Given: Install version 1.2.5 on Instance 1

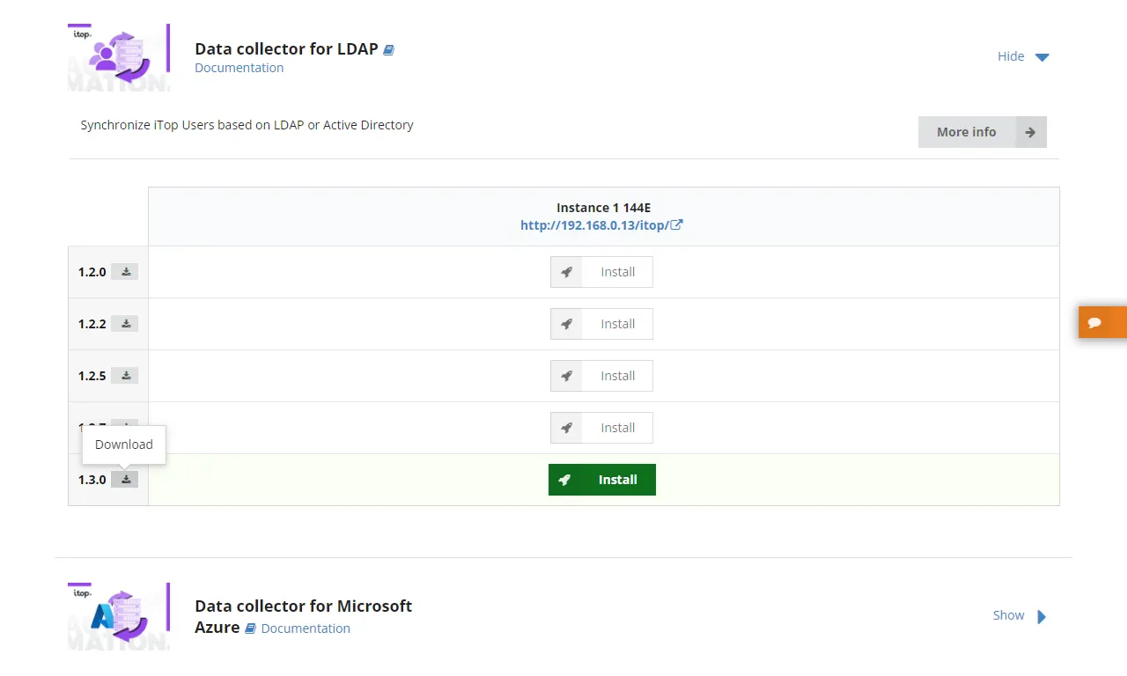Looking at the screenshot, I should [x=601, y=376].
